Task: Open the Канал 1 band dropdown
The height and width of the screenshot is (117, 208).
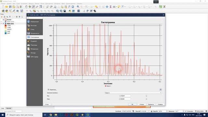Action: 133,93
